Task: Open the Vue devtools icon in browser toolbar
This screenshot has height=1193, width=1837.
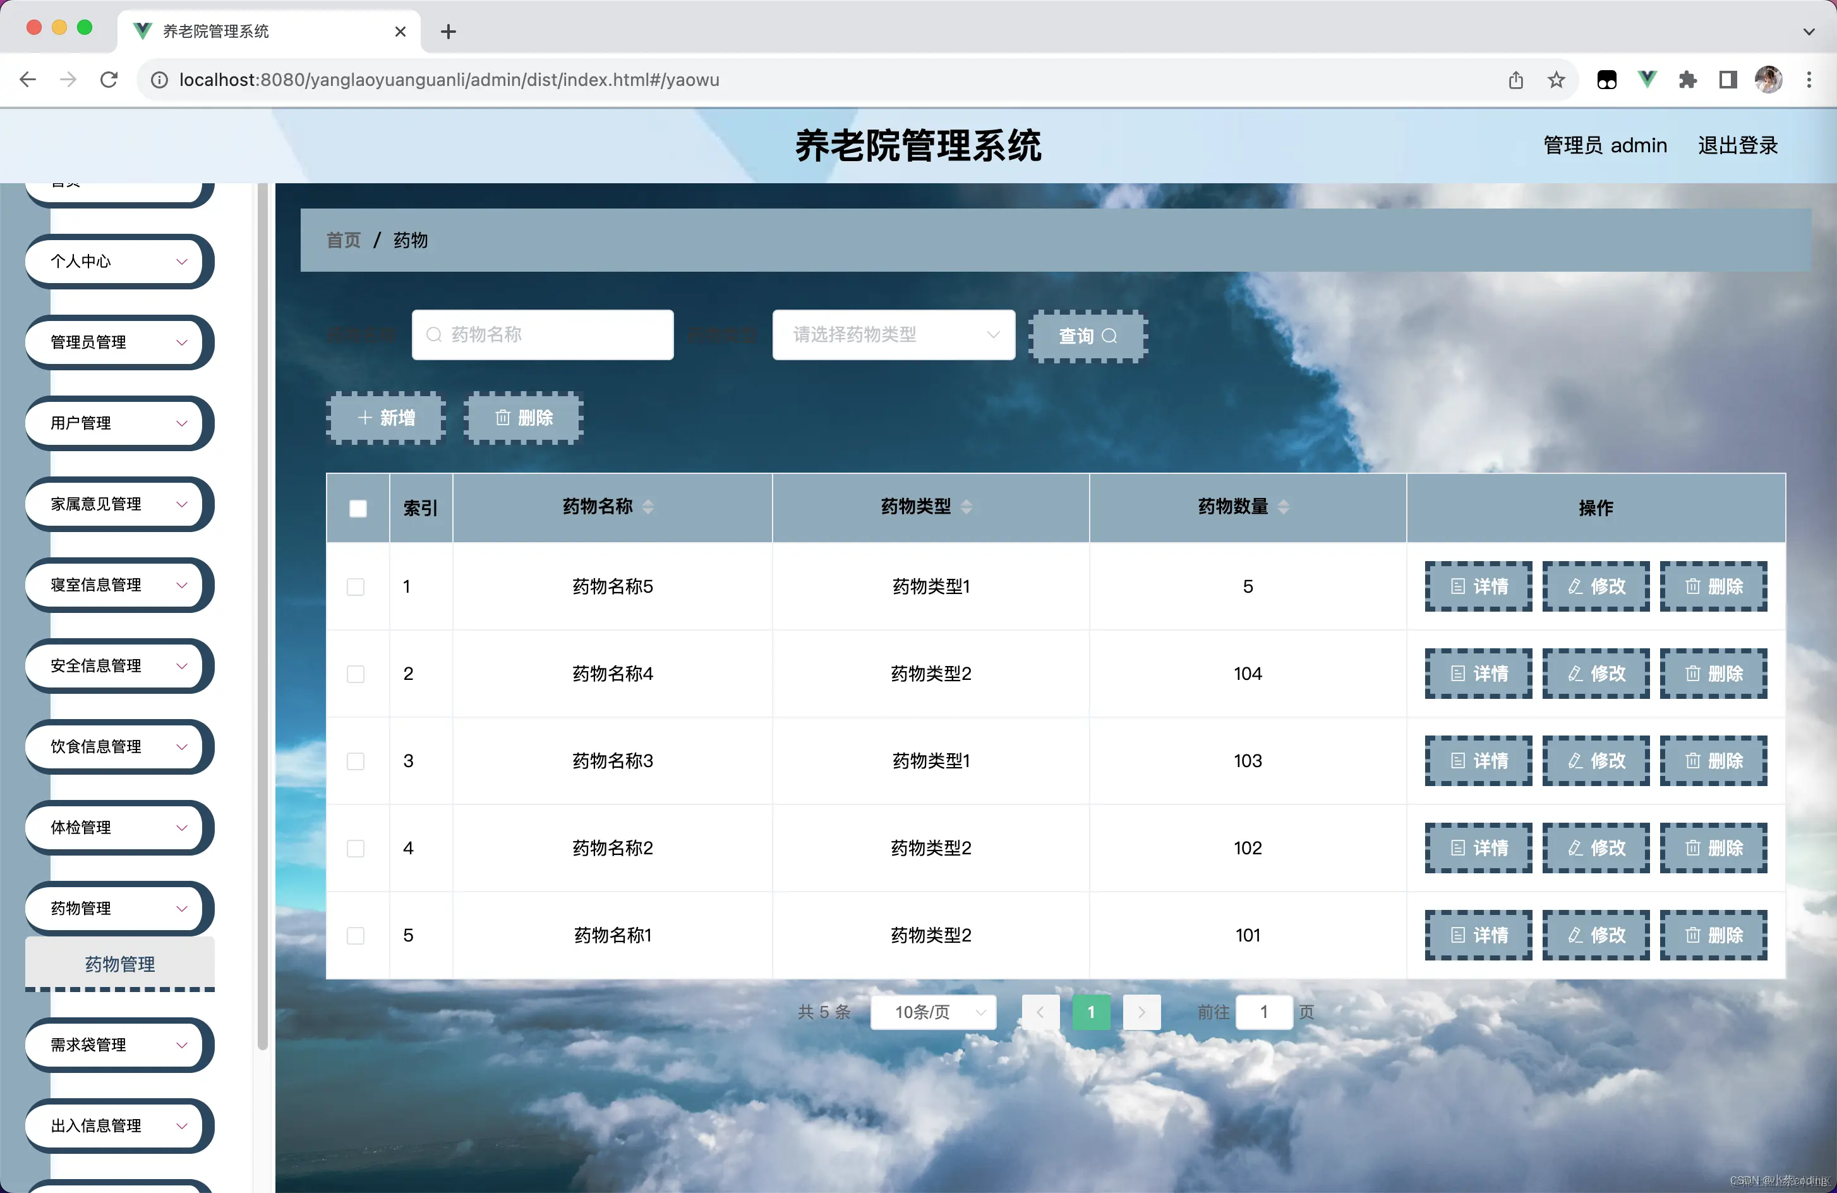Action: point(1648,80)
